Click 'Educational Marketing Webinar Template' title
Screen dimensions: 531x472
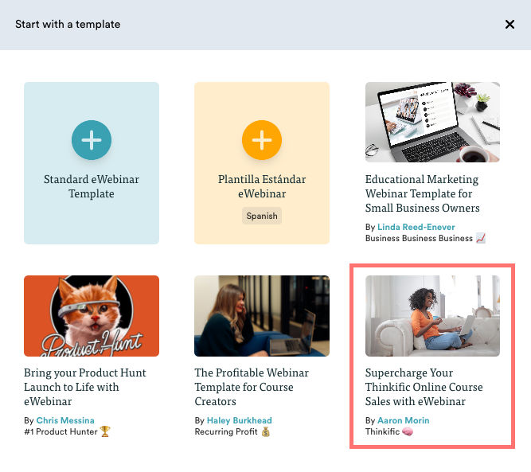click(423, 193)
